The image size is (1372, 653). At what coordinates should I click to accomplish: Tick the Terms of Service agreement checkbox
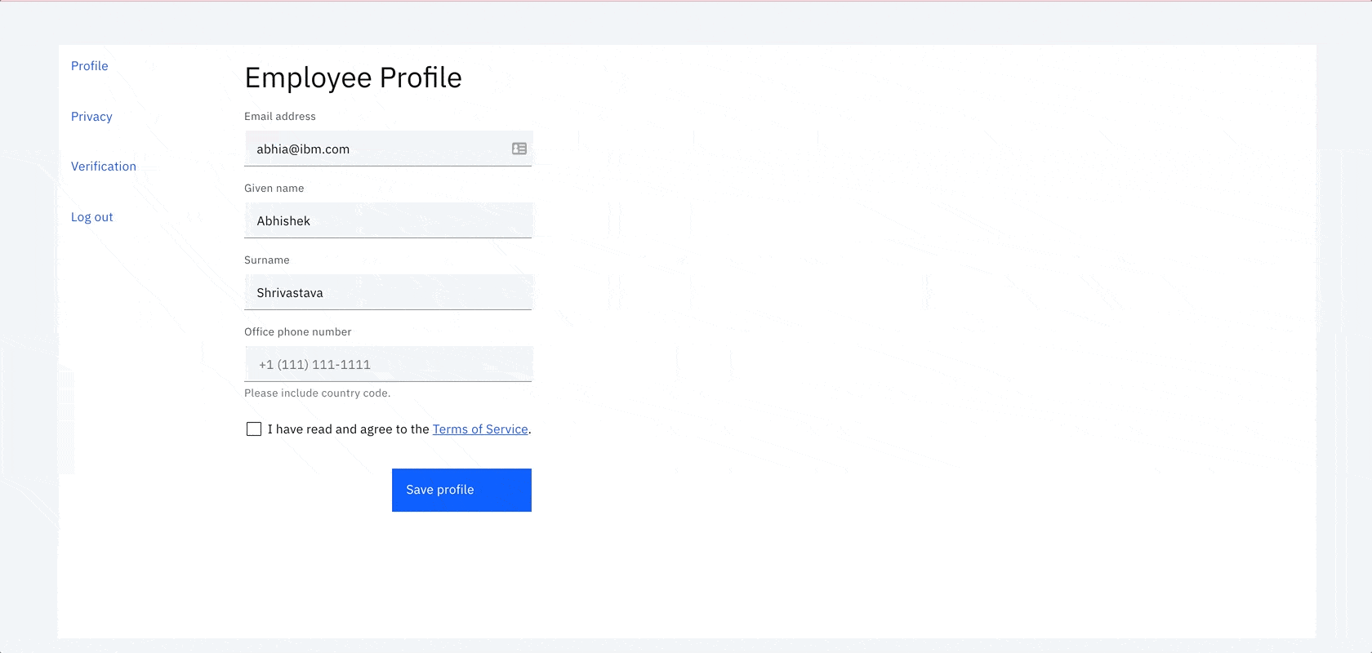(254, 429)
